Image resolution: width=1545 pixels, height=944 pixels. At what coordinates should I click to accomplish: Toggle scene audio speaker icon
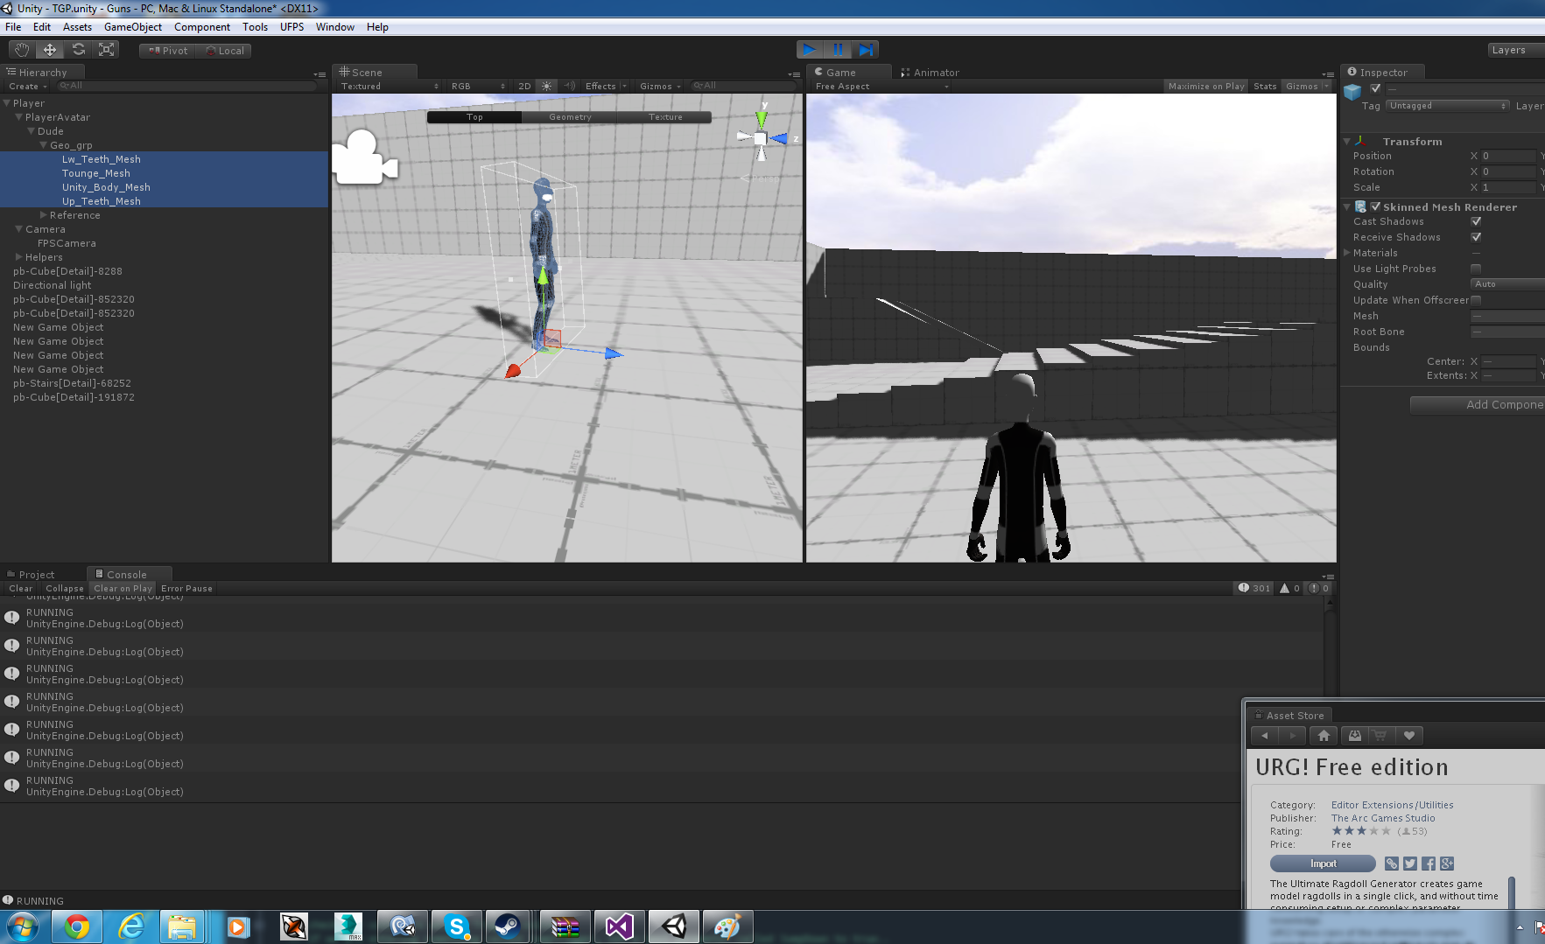569,86
